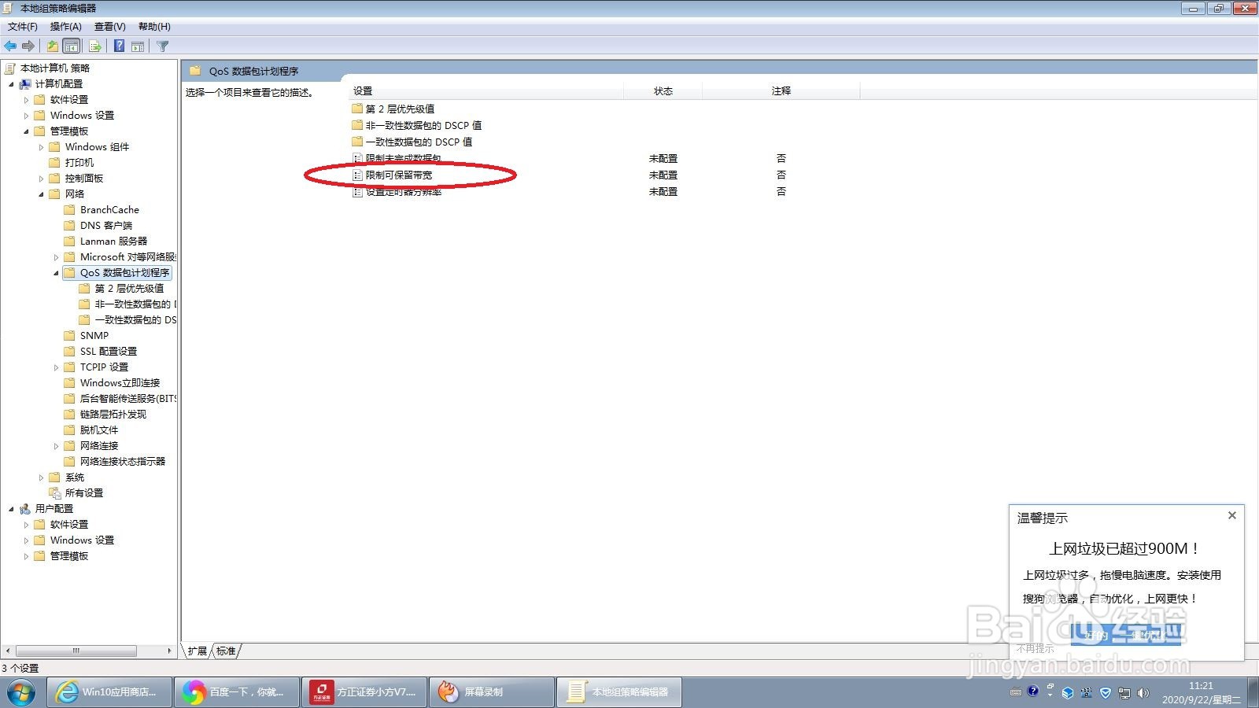Click the Export list toolbar icon
The width and height of the screenshot is (1259, 708).
pyautogui.click(x=95, y=46)
